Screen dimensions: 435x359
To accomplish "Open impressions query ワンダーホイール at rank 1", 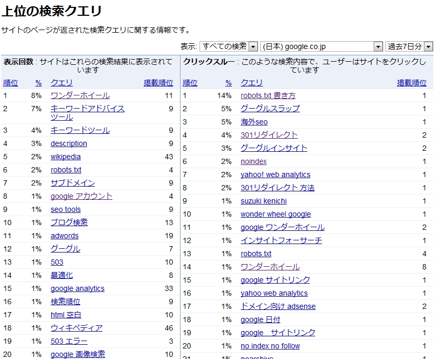I will [80, 95].
